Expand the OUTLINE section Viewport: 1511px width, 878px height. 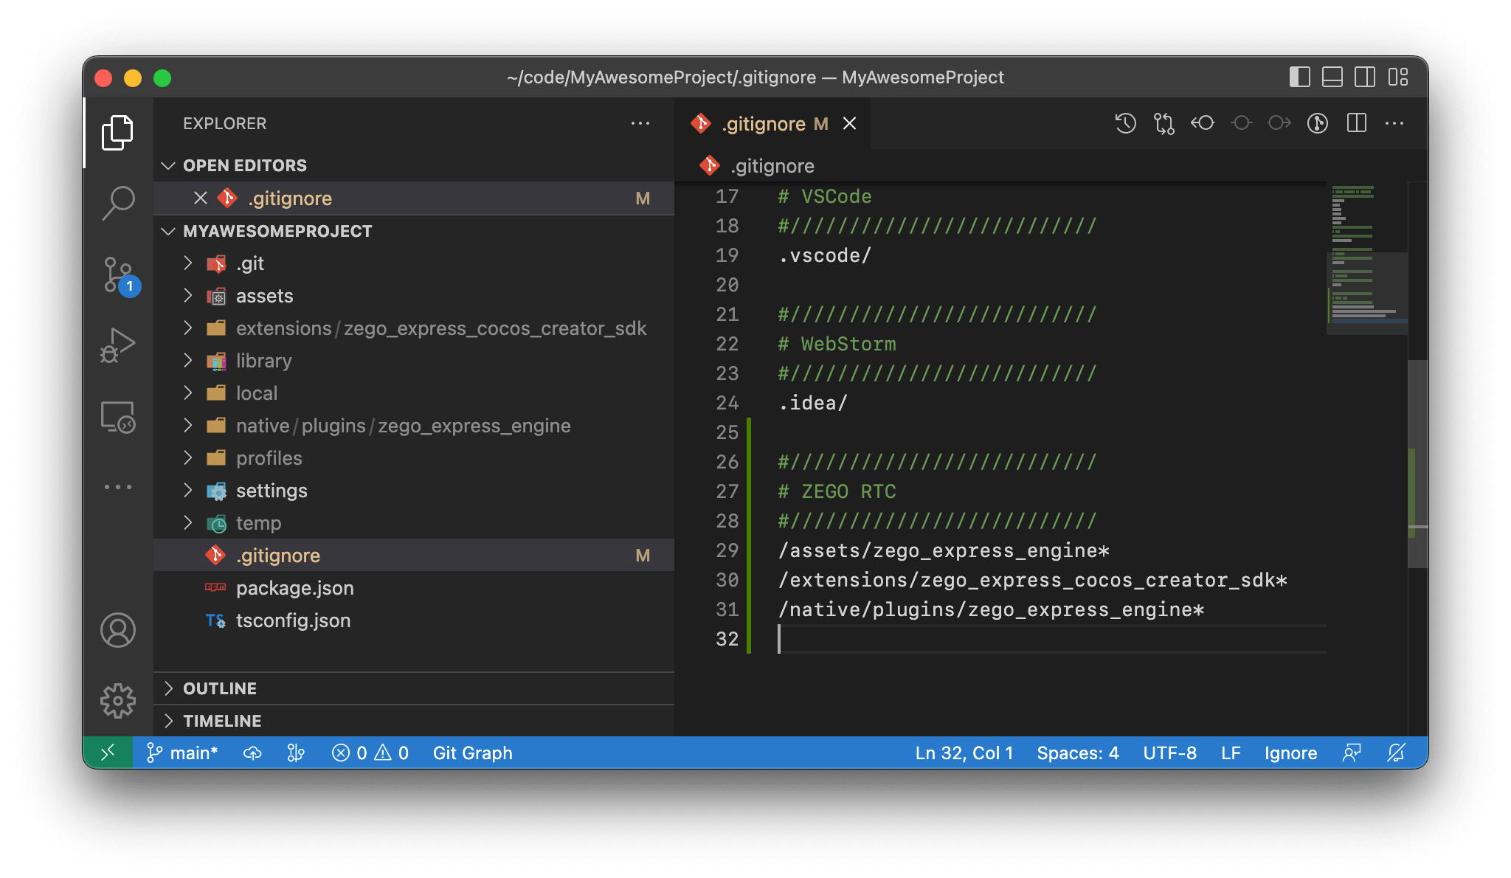coord(219,688)
